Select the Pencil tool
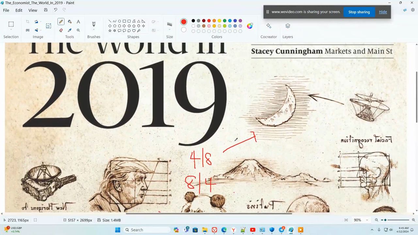Screen dimensions: 418x235 click(61, 22)
